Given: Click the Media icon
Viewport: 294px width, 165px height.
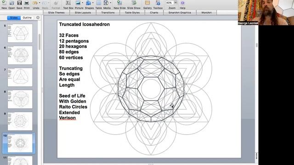Looking at the screenshot, I should click(x=106, y=3).
